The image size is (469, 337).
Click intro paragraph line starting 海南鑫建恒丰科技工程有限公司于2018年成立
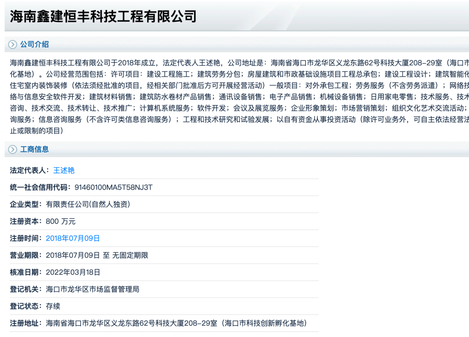click(239, 63)
